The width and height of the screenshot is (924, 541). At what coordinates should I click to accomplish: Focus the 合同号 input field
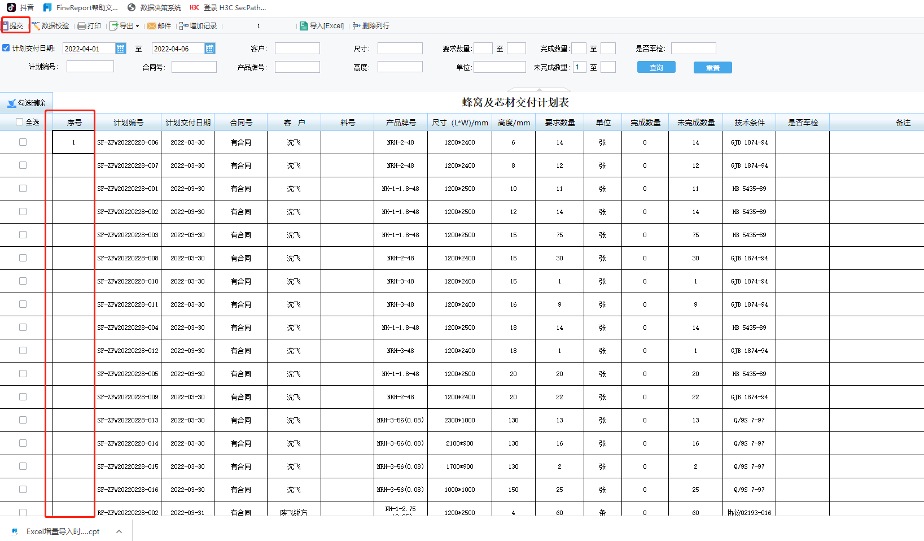[194, 67]
